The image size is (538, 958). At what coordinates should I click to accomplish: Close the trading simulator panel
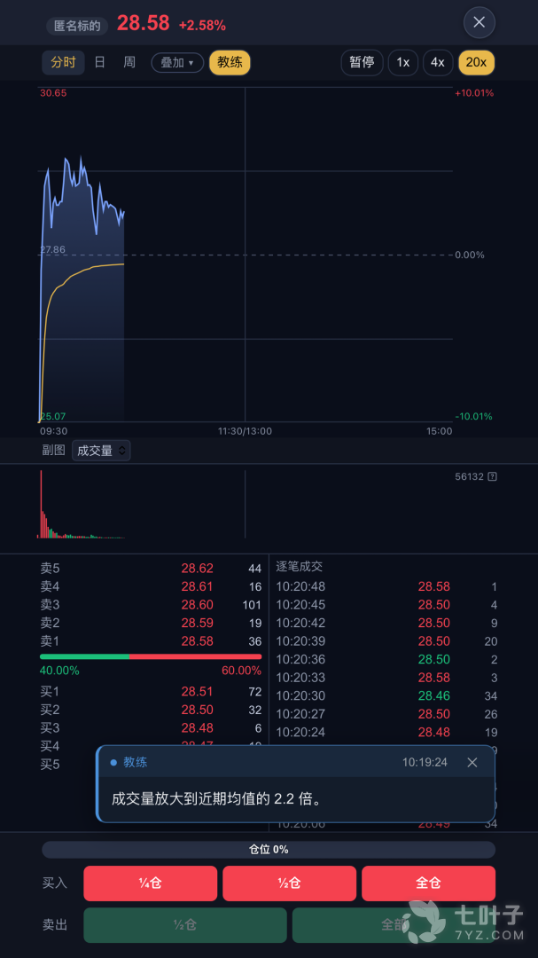pos(479,22)
